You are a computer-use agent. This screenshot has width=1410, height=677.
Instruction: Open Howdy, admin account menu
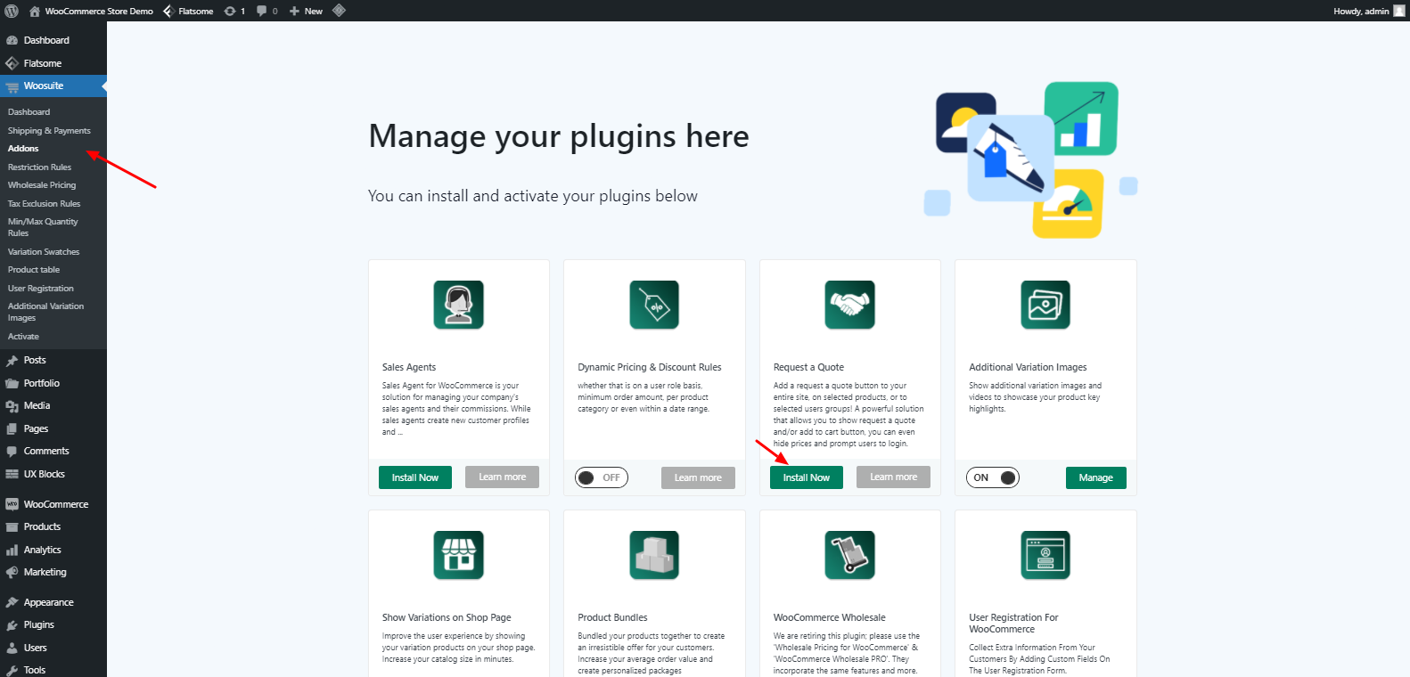1369,11
